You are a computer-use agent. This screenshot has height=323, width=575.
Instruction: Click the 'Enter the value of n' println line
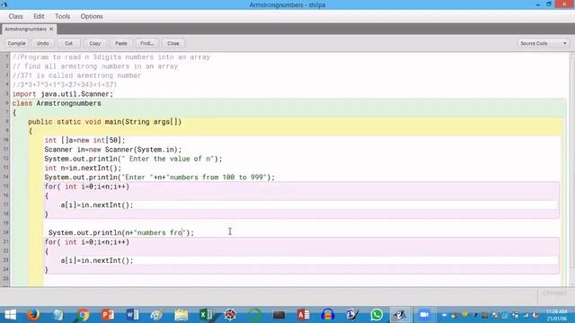pyautogui.click(x=134, y=159)
